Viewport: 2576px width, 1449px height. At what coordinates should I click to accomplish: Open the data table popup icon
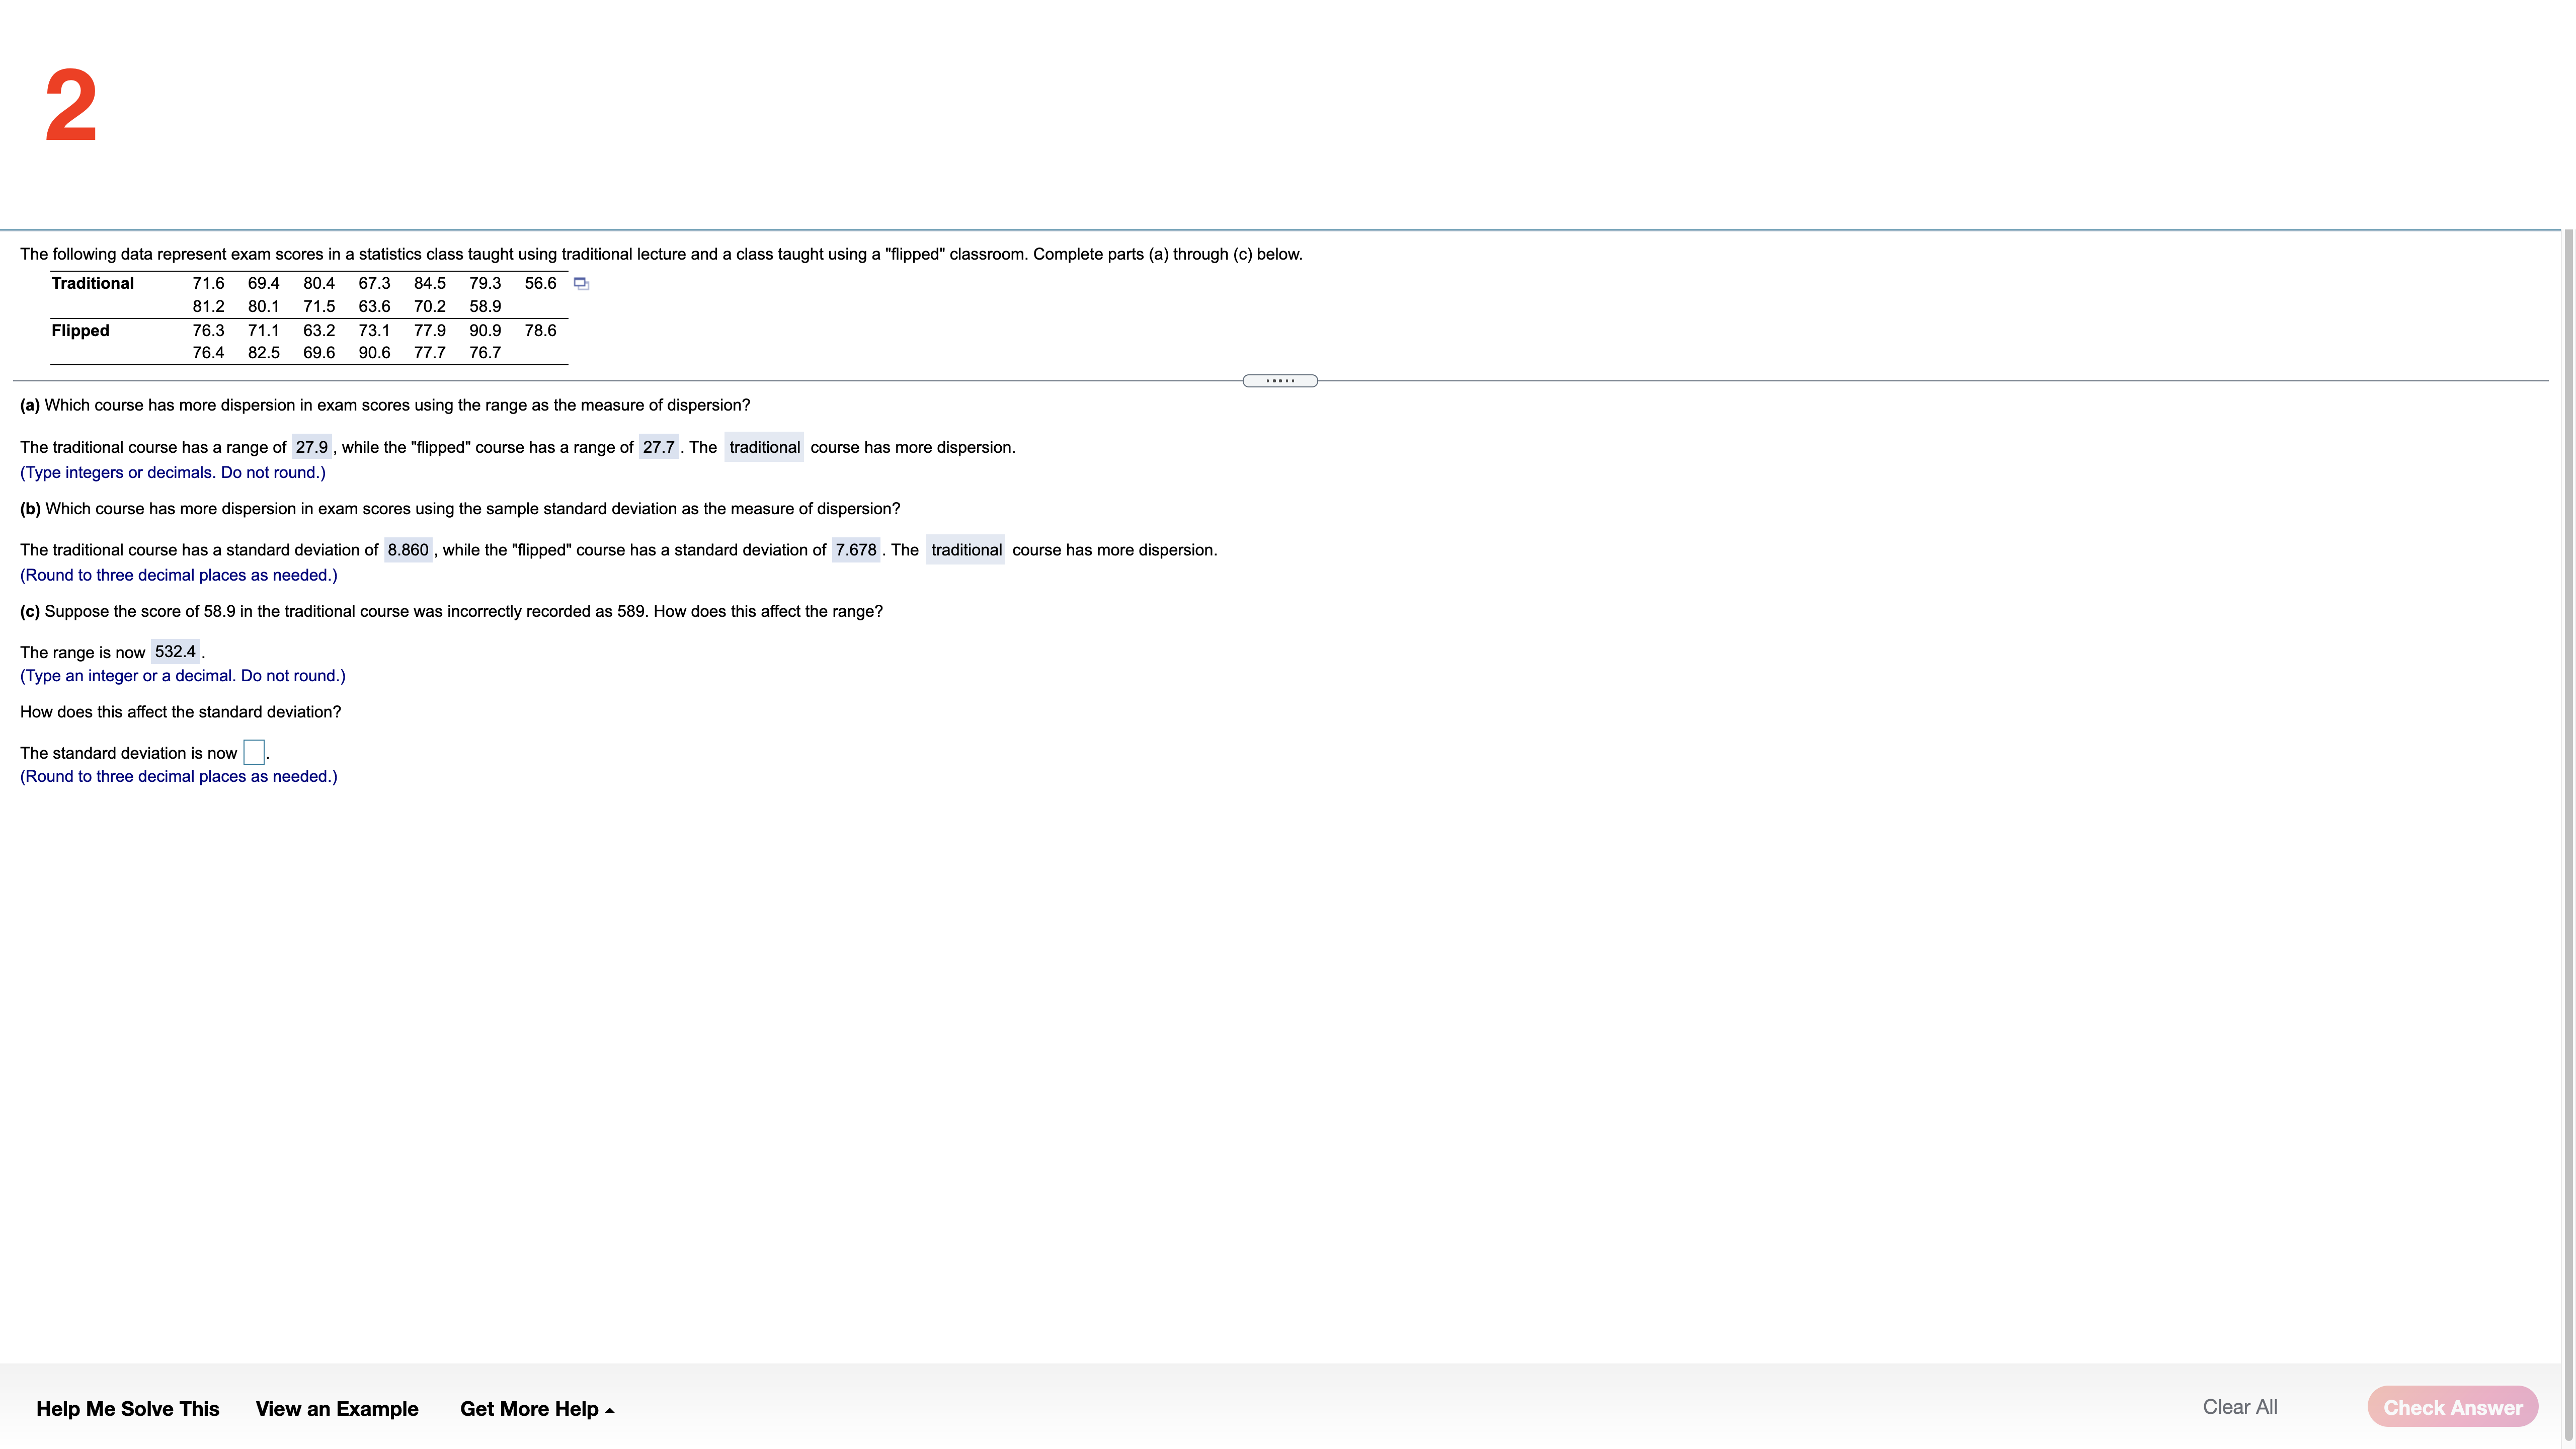point(581,284)
